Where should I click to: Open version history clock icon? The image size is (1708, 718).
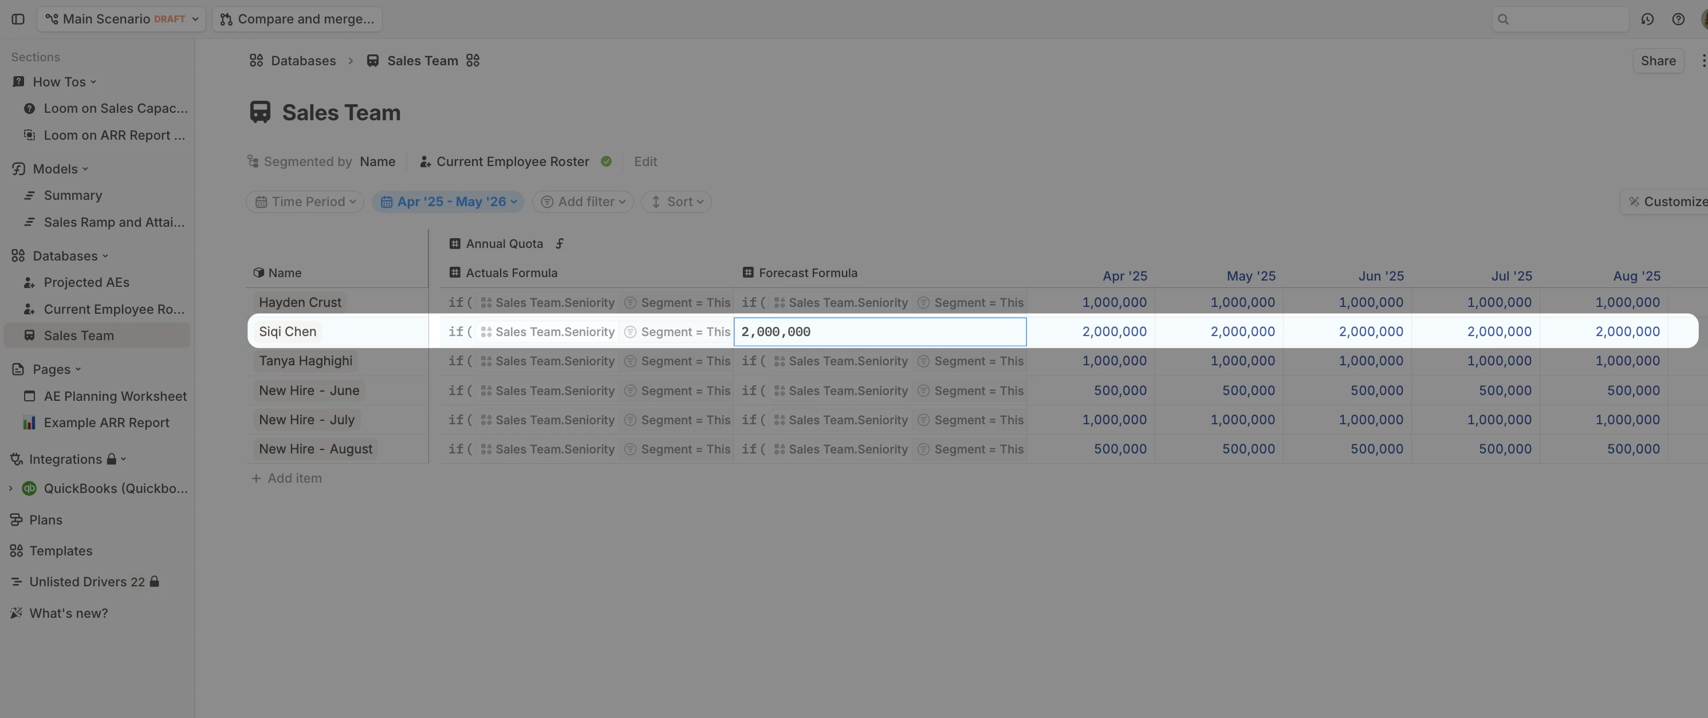pos(1647,19)
